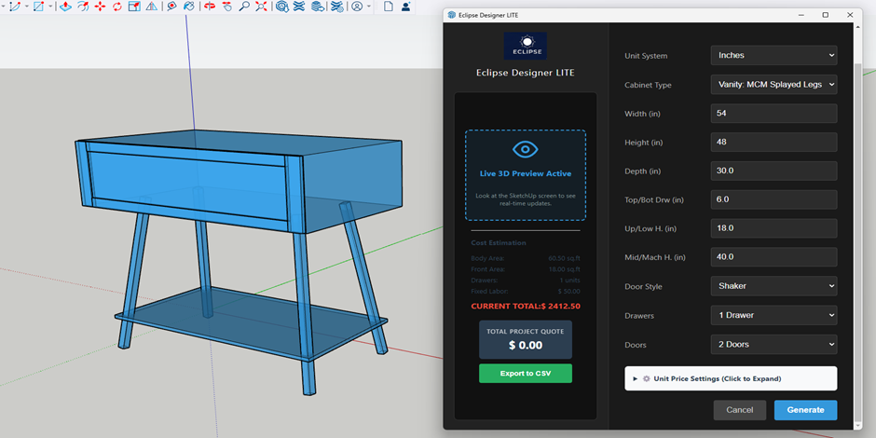
Task: Select the Tape Measure tool
Action: coord(172,7)
